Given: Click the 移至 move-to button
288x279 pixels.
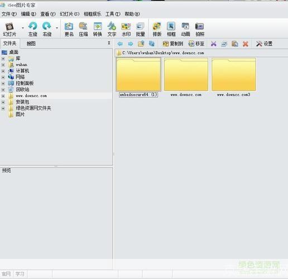Looking at the screenshot, I should click(x=196, y=44).
